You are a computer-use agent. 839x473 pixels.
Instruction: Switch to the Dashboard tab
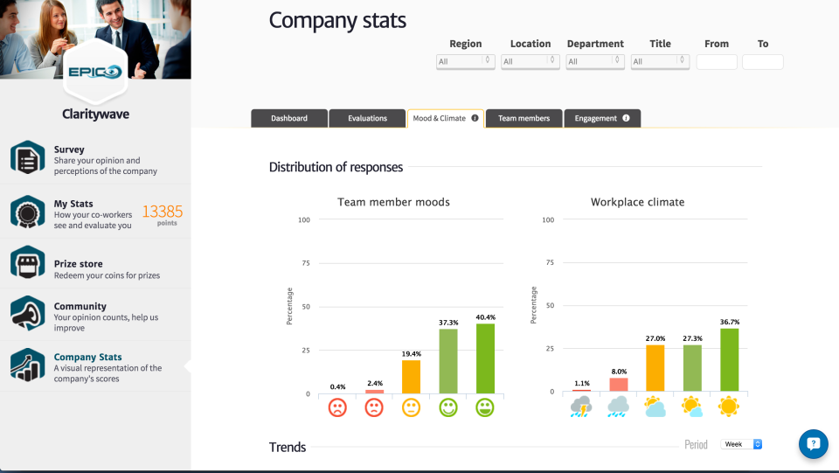tap(289, 118)
